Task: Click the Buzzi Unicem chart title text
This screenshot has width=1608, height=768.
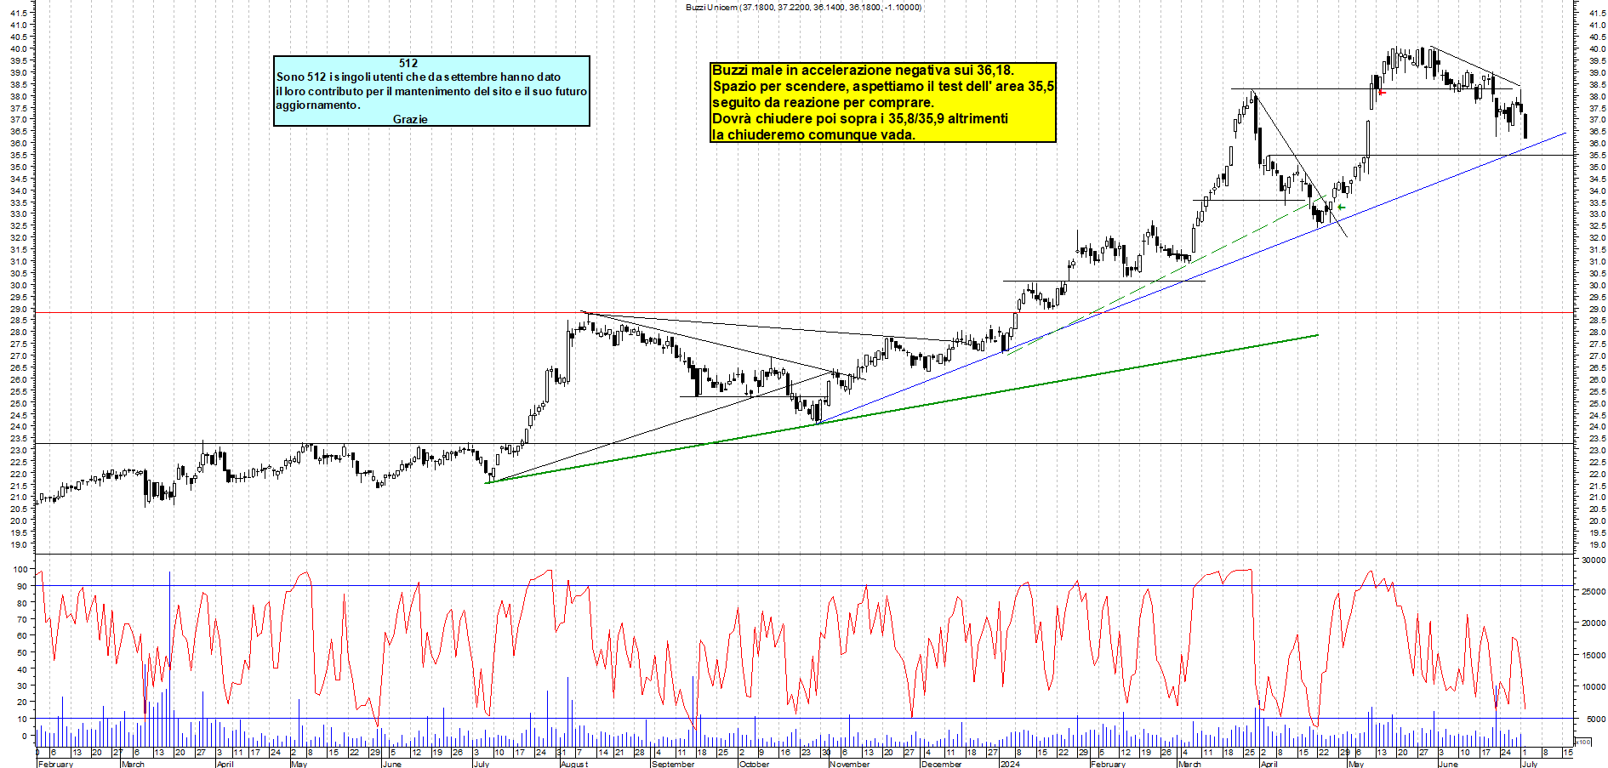Action: tap(803, 7)
